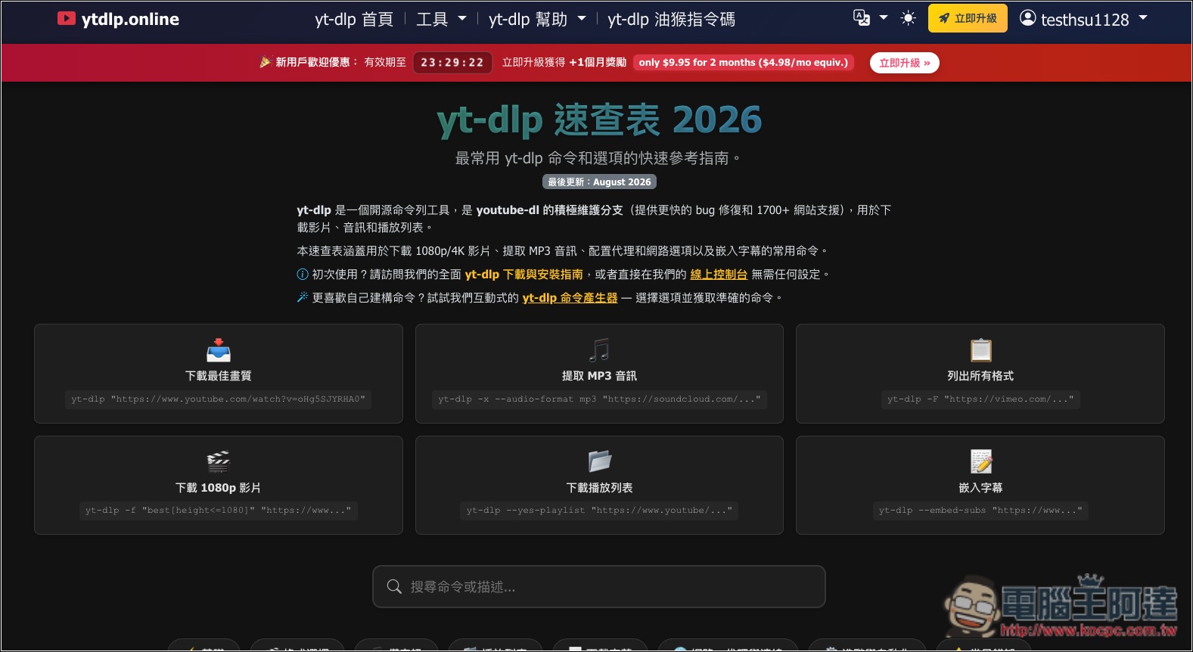Click the 最後更新: August 2026 badge
Viewport: 1193px width, 652px height.
tap(599, 182)
